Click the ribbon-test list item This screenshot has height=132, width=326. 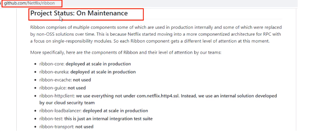96,119
